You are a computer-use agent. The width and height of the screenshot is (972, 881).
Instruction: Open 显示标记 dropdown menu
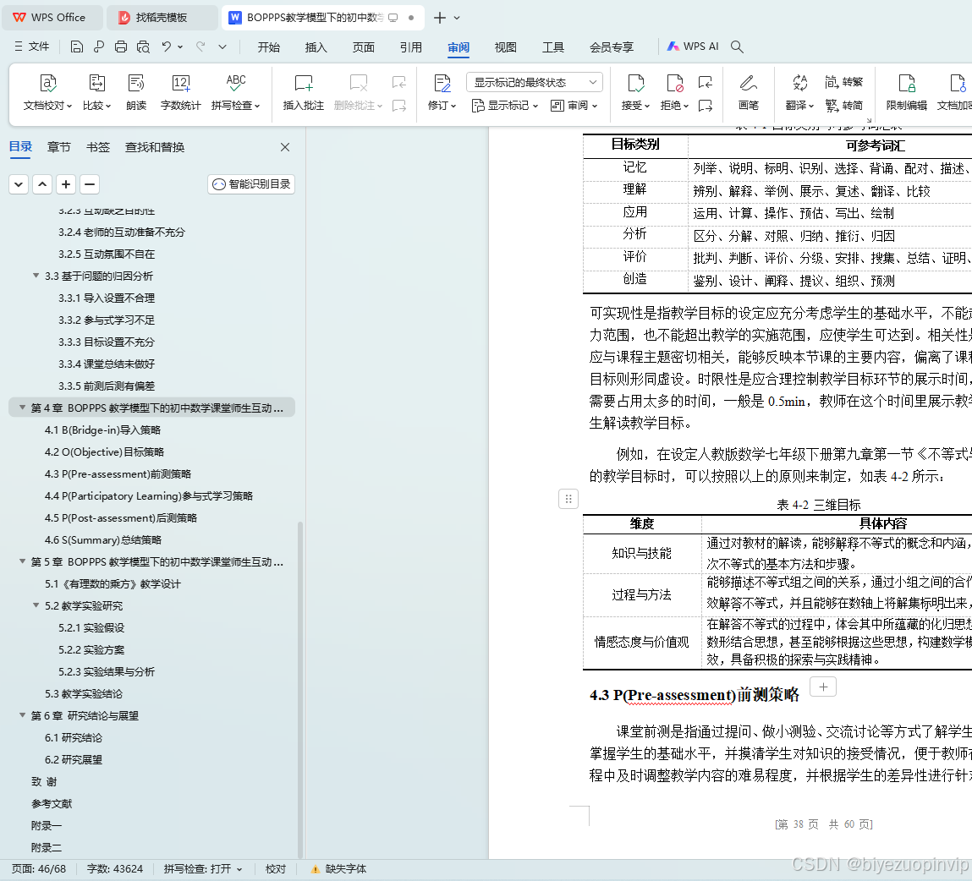504,106
